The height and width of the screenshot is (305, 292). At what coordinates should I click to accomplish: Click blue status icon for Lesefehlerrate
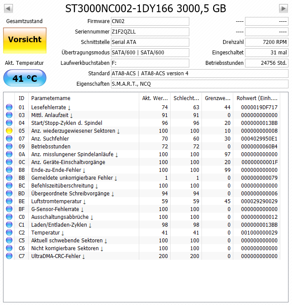pyautogui.click(x=9, y=107)
